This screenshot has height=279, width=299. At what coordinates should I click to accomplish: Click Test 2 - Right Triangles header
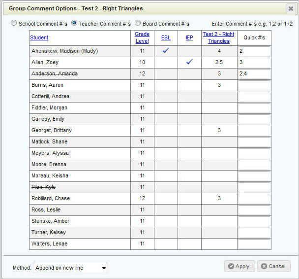(x=219, y=38)
